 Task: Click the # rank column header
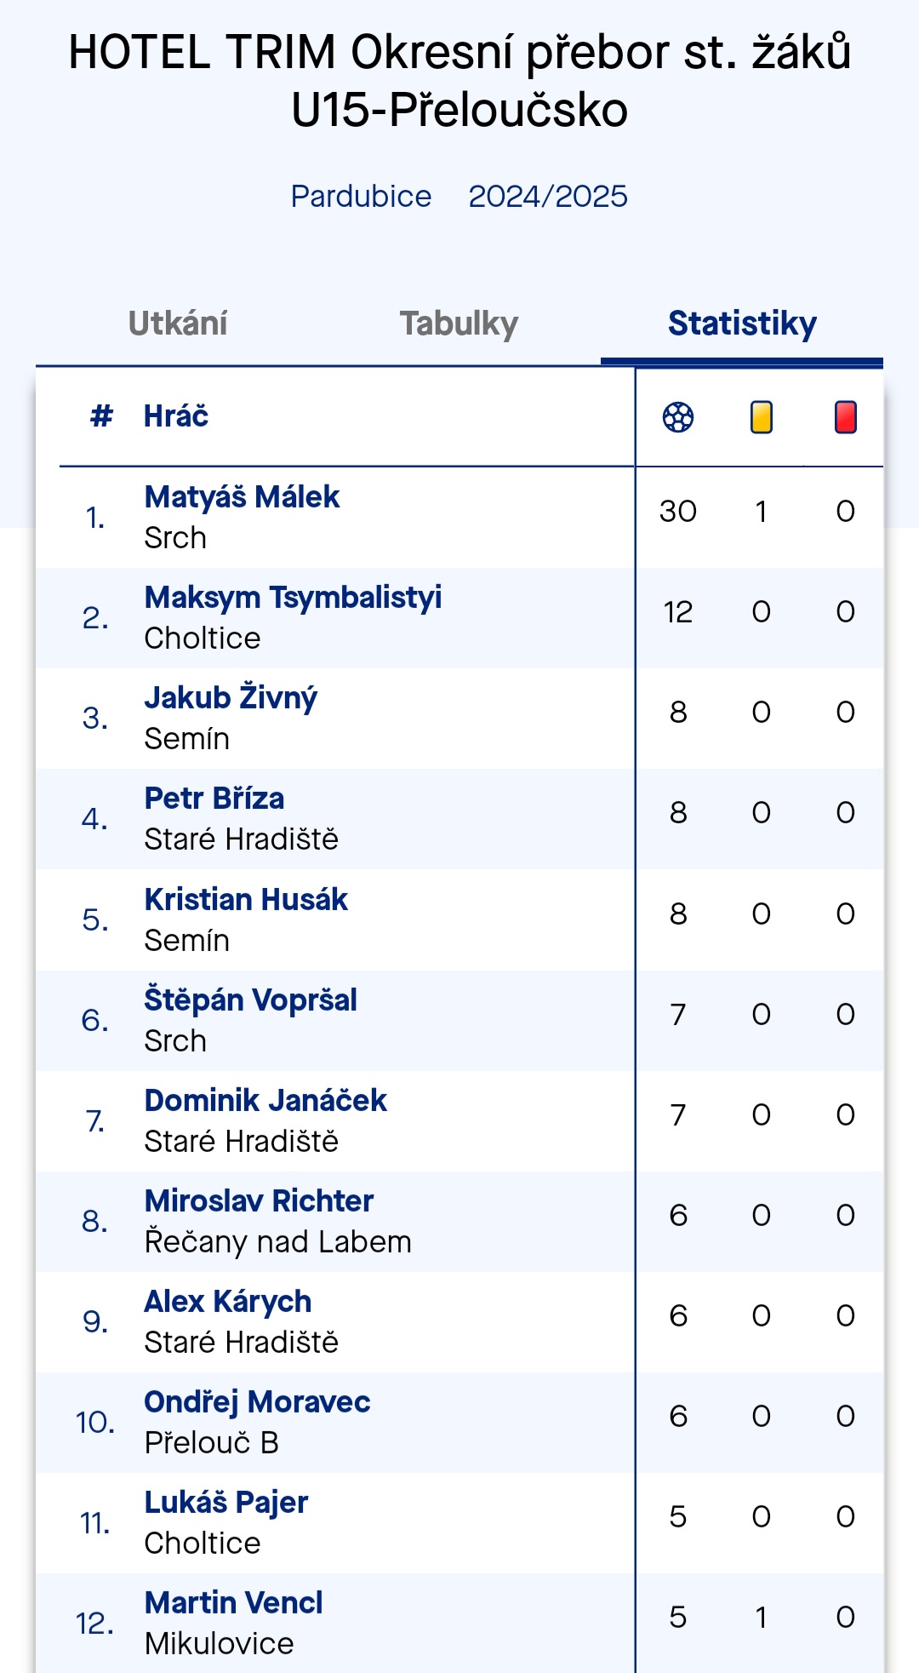point(101,416)
